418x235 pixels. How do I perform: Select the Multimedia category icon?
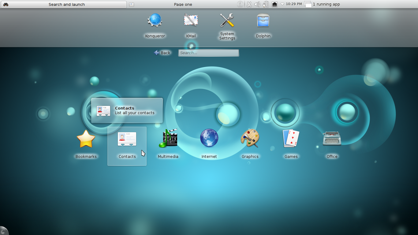(x=168, y=139)
